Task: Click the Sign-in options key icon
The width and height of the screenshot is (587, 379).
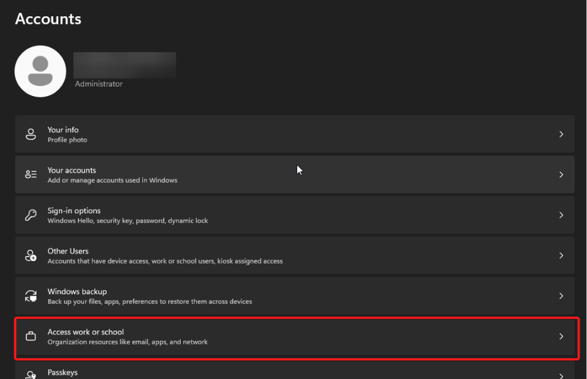Action: tap(31, 215)
